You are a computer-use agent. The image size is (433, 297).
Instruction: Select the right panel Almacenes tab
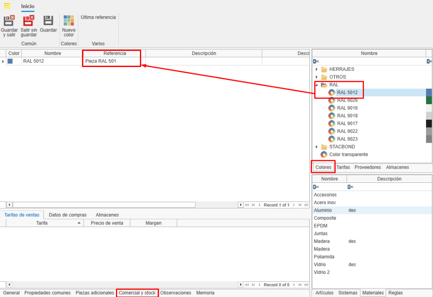point(397,167)
